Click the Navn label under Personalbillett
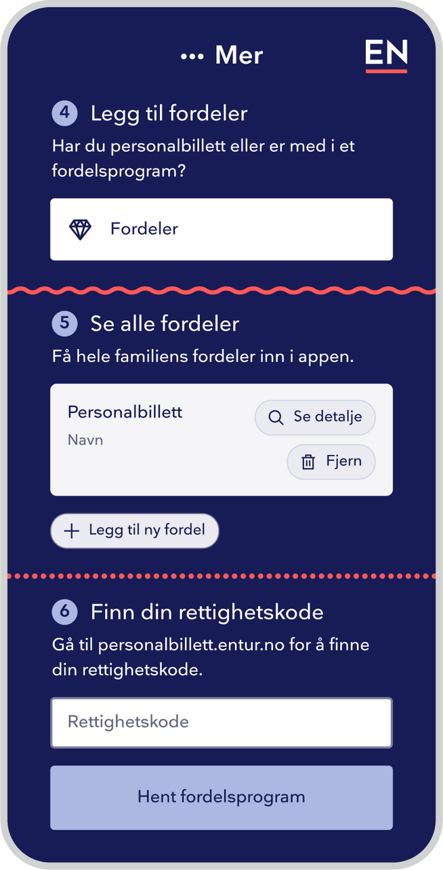443x870 pixels. [x=85, y=439]
